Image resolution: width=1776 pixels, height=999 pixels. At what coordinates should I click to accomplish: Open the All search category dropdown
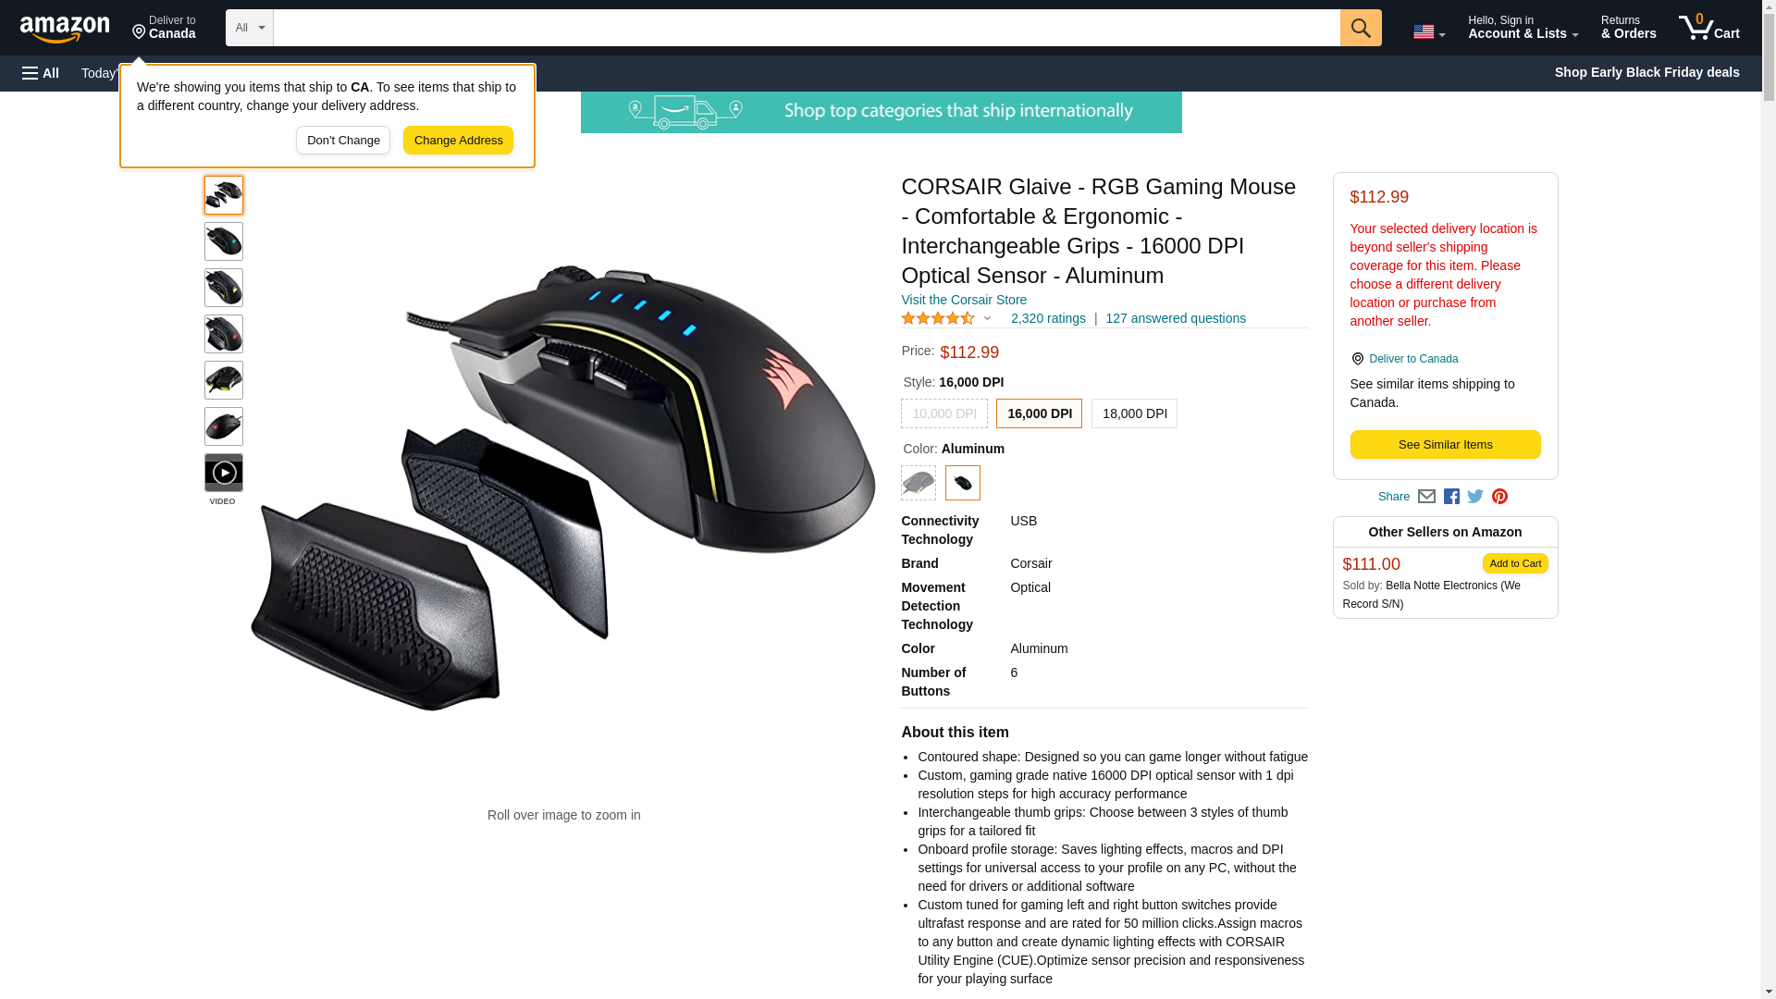point(250,28)
